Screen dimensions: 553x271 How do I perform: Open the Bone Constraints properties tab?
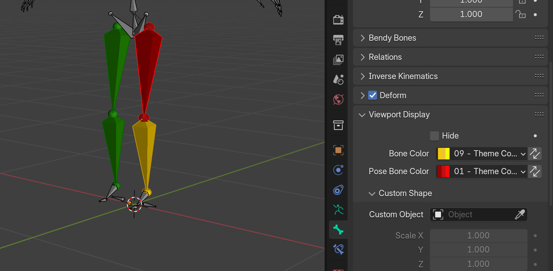338,249
